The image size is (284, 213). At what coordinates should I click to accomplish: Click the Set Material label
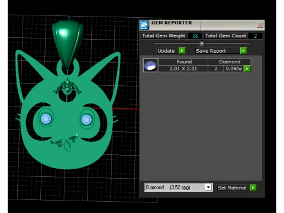pos(232,188)
